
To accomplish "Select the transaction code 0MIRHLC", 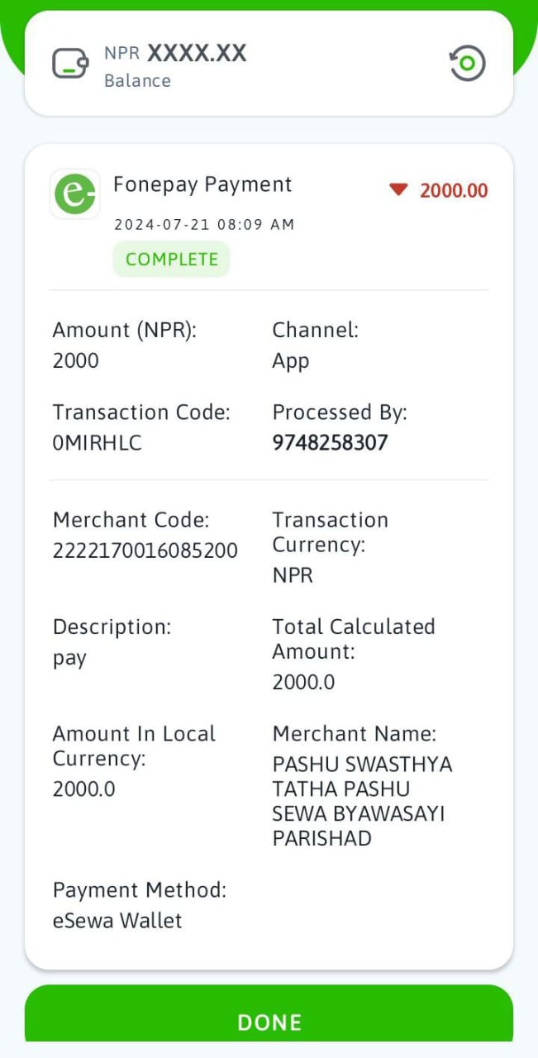I will tap(98, 443).
